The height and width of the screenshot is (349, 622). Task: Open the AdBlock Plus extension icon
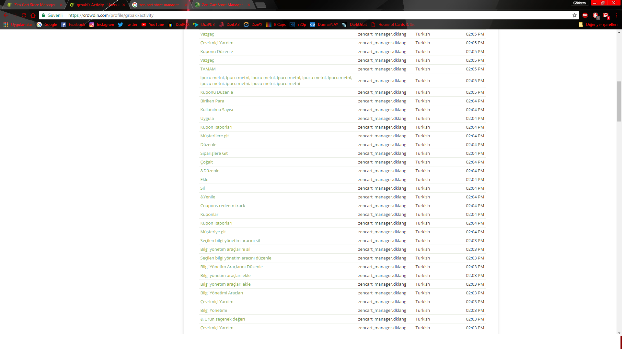pyautogui.click(x=585, y=15)
